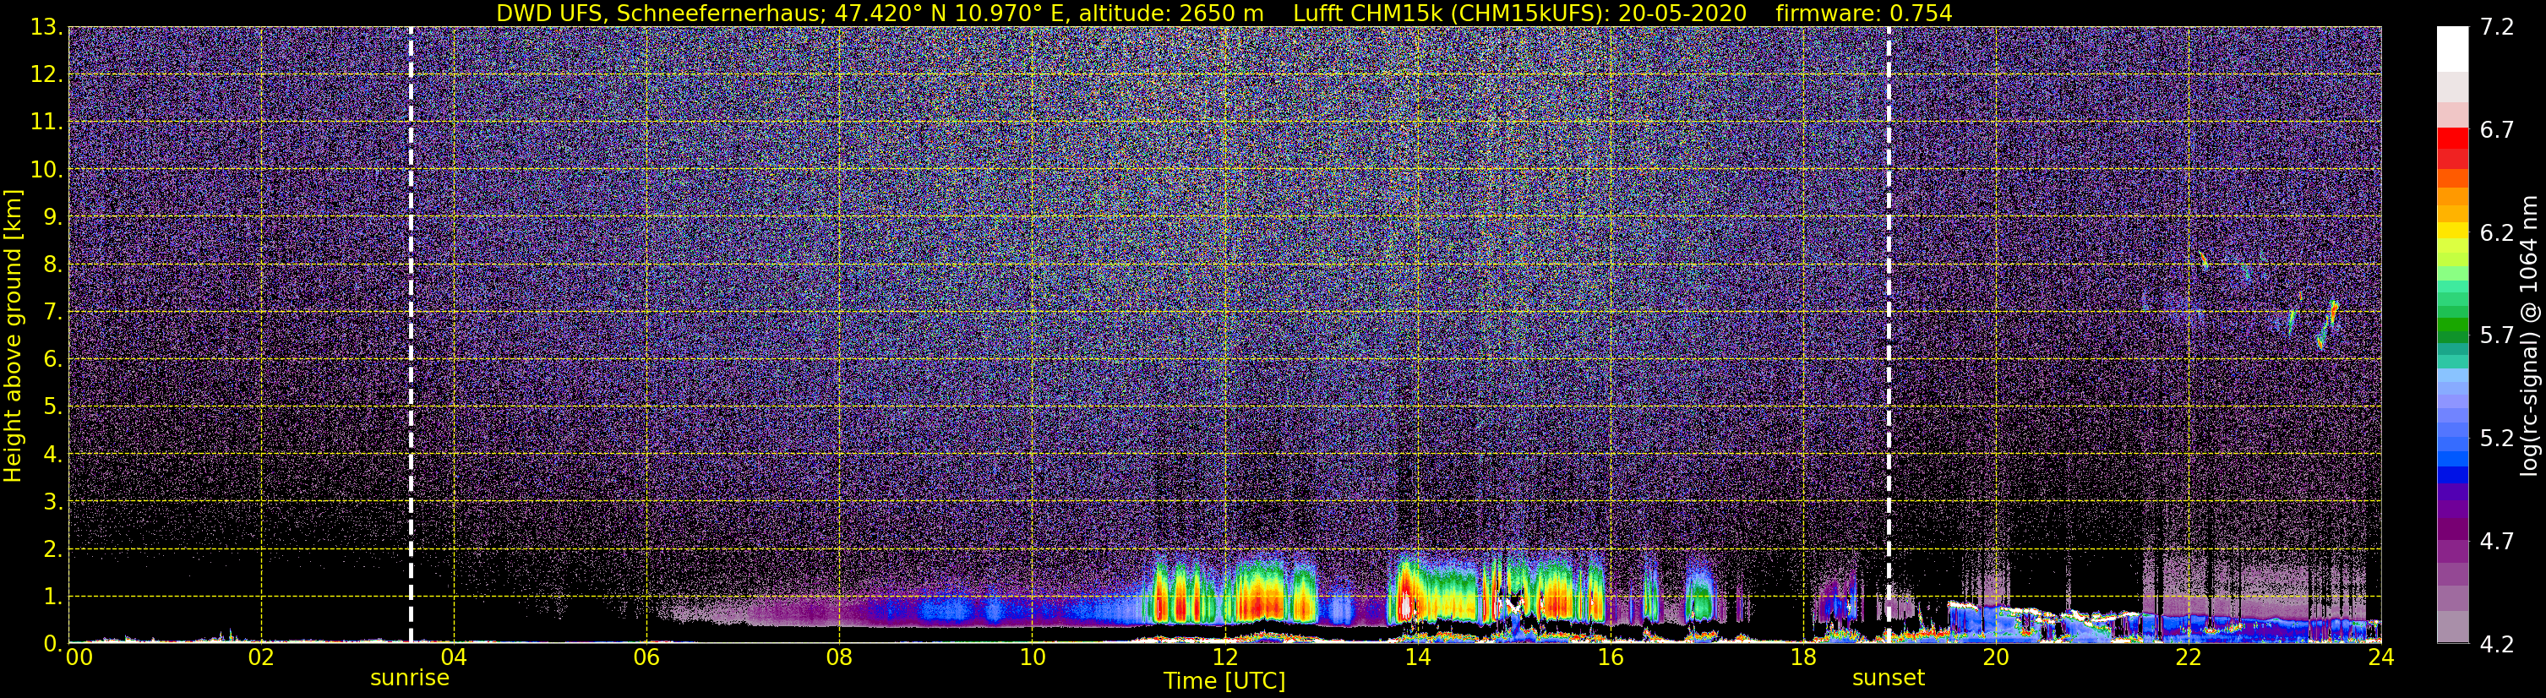
Task: Click the white top segment of the colorbar
Action: (2452, 49)
